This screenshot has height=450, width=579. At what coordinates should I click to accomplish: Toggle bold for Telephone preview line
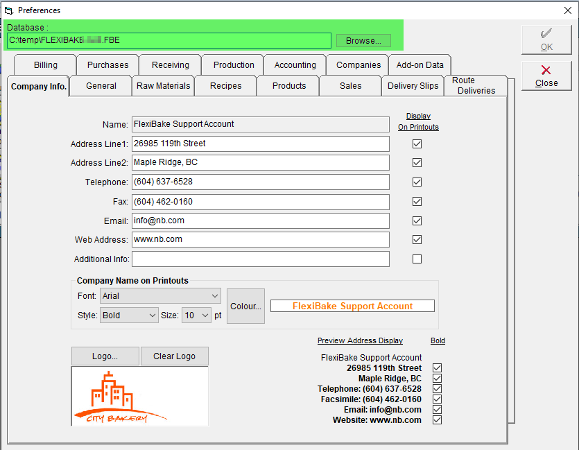click(x=438, y=389)
